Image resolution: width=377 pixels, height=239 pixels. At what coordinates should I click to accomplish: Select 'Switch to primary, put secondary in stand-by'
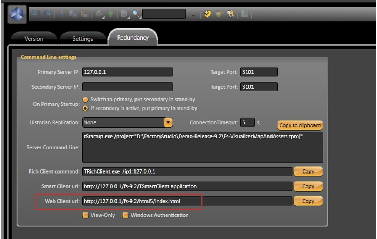click(x=85, y=100)
